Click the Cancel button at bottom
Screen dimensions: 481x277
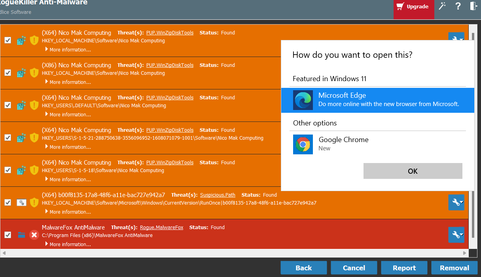pyautogui.click(x=354, y=268)
